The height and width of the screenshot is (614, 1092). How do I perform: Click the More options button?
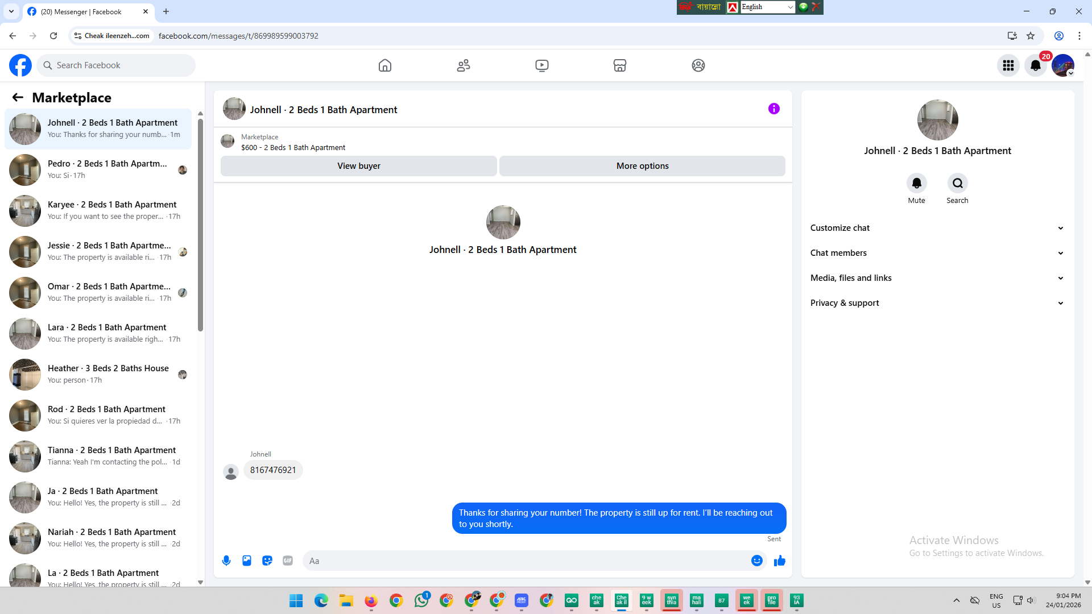click(x=642, y=166)
